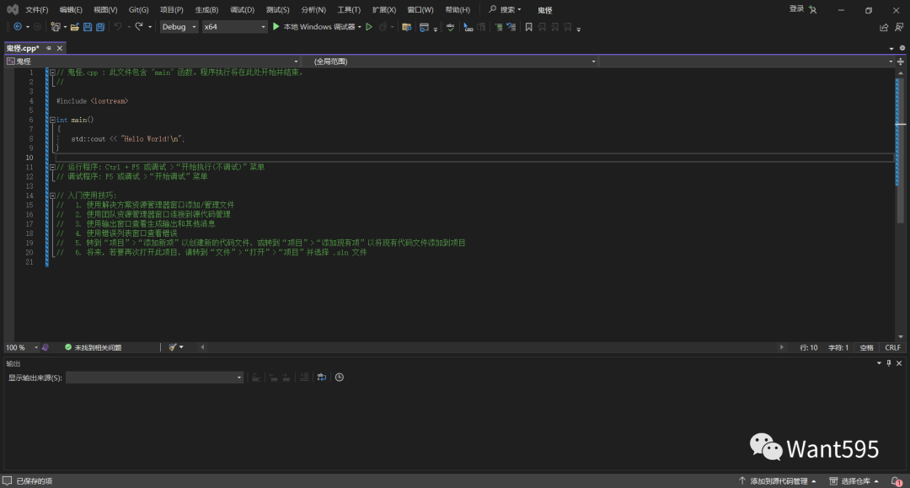This screenshot has height=488, width=910.
Task: Pin the 鬼怪.cpp tab
Action: [x=49, y=48]
